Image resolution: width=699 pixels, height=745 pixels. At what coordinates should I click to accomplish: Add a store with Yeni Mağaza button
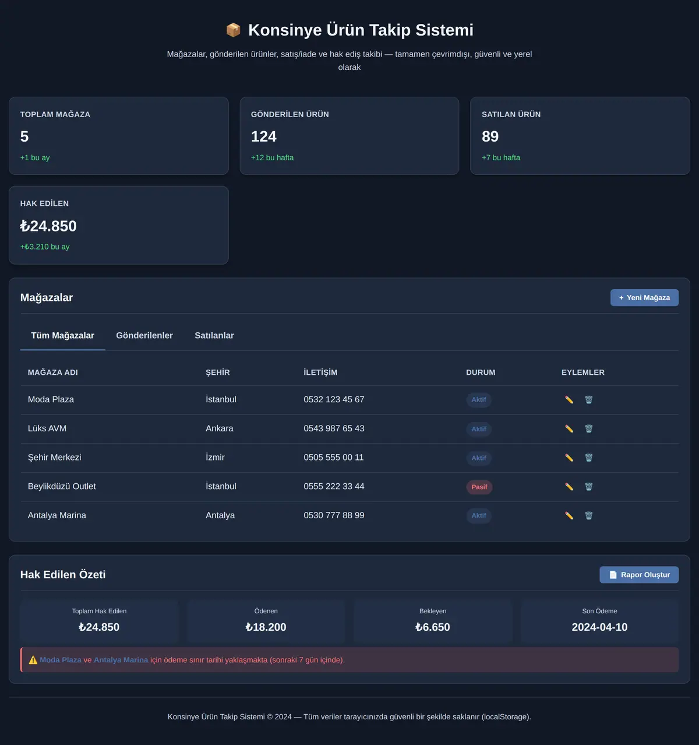click(x=644, y=297)
